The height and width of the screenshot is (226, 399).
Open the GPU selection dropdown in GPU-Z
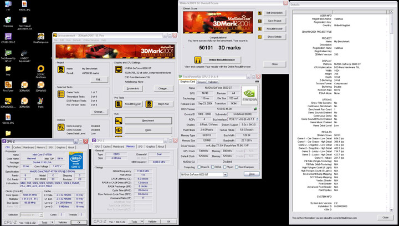(x=225, y=174)
